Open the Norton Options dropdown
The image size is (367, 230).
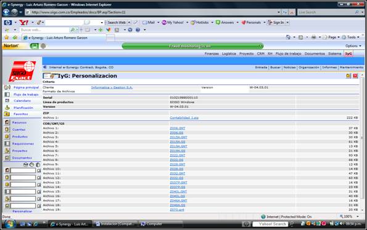(x=353, y=46)
